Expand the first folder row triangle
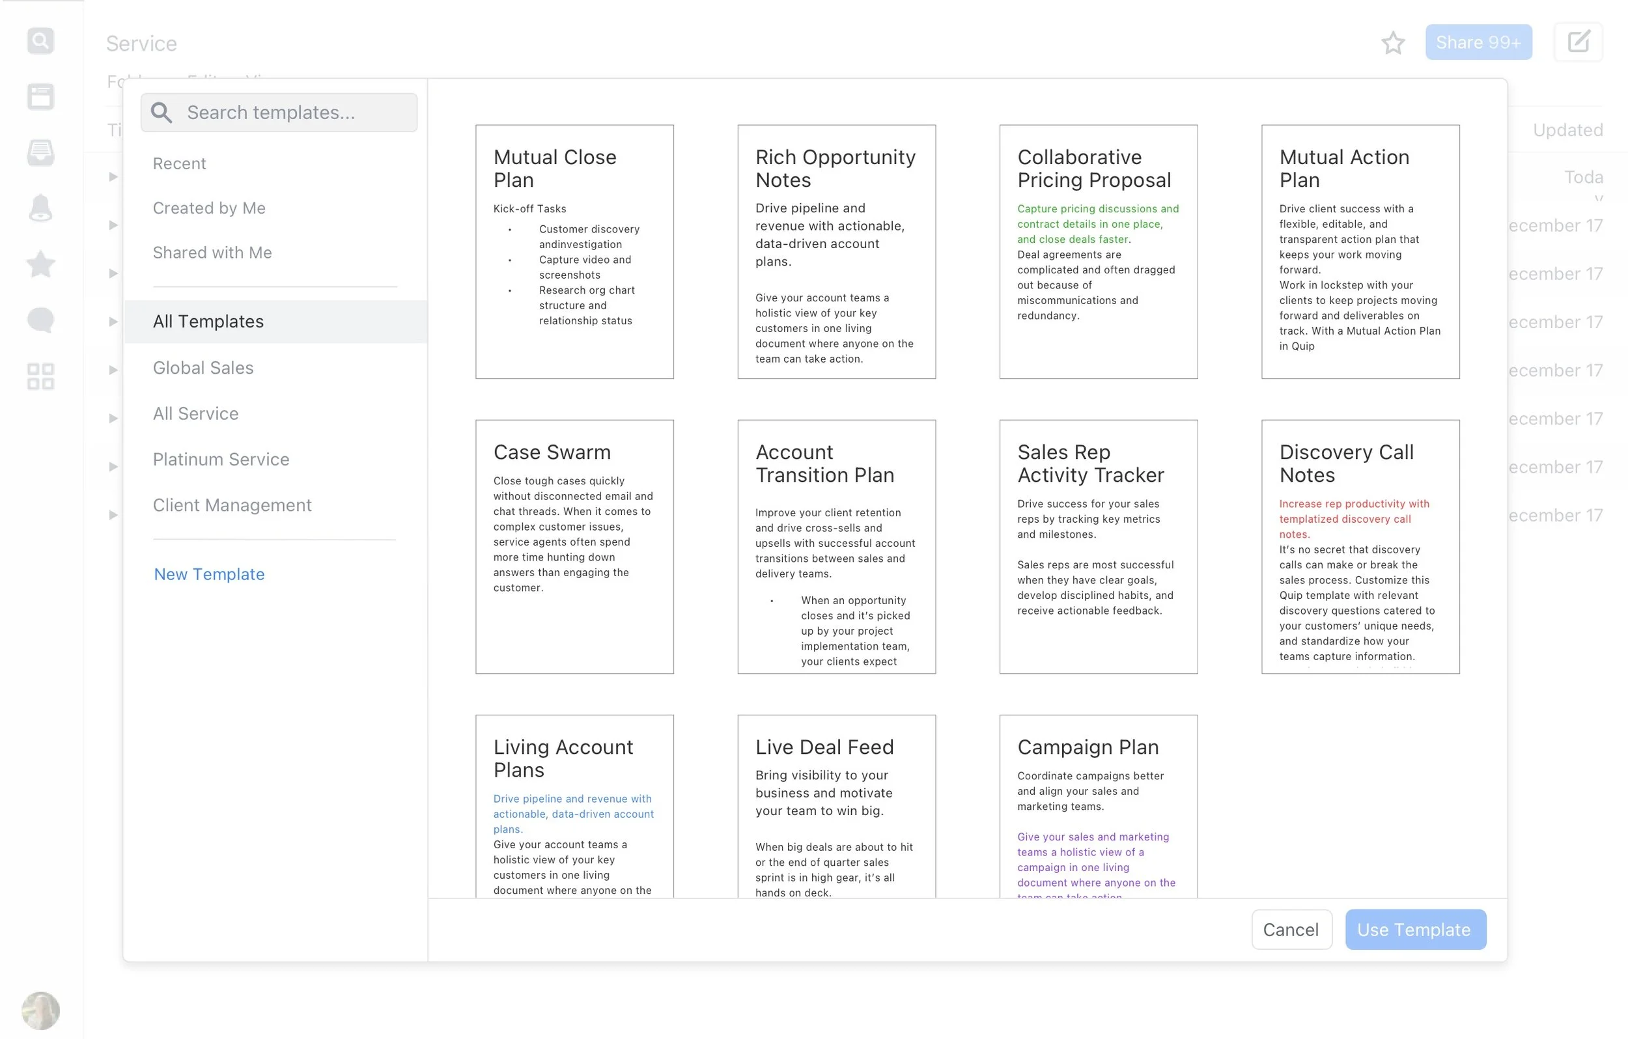Image resolution: width=1628 pixels, height=1039 pixels. (x=113, y=177)
